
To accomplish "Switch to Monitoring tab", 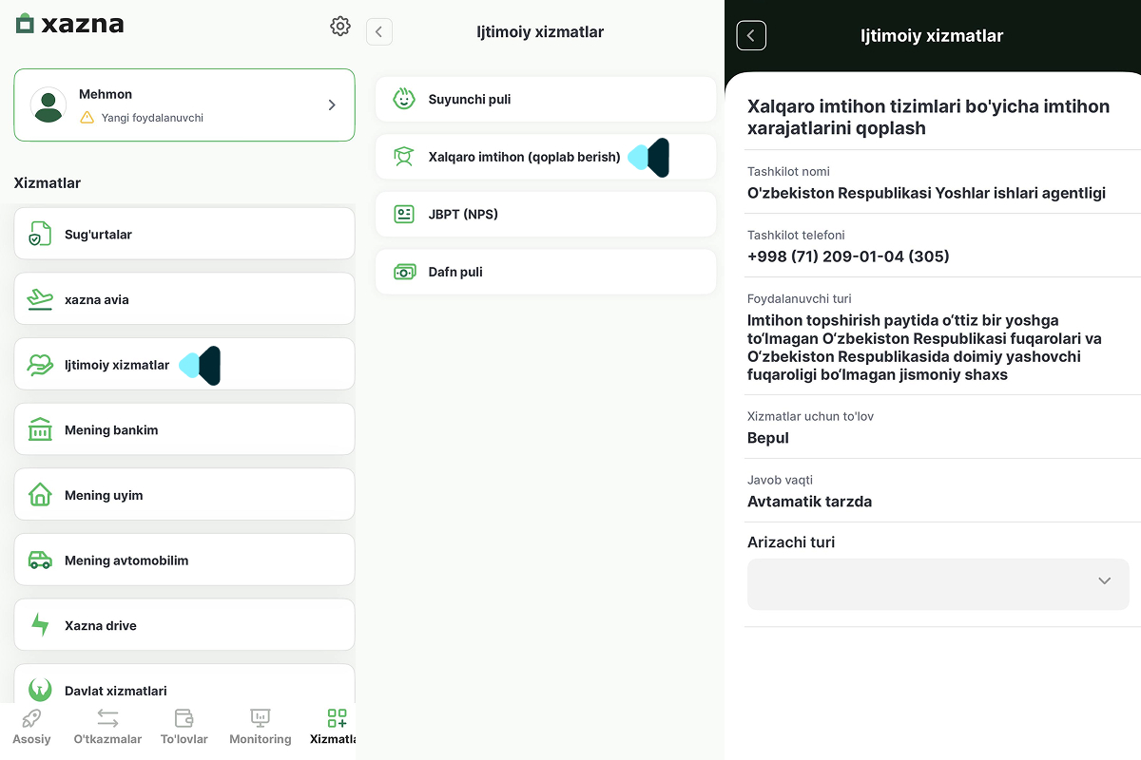I will click(x=260, y=727).
